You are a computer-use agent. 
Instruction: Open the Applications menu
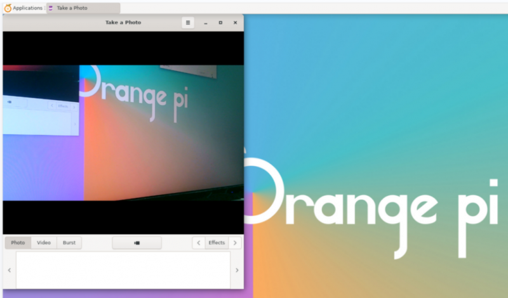pyautogui.click(x=27, y=8)
